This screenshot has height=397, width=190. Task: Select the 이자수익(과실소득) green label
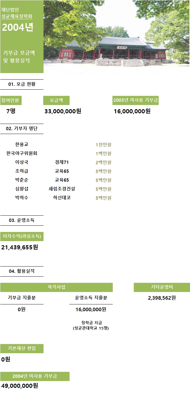22,236
